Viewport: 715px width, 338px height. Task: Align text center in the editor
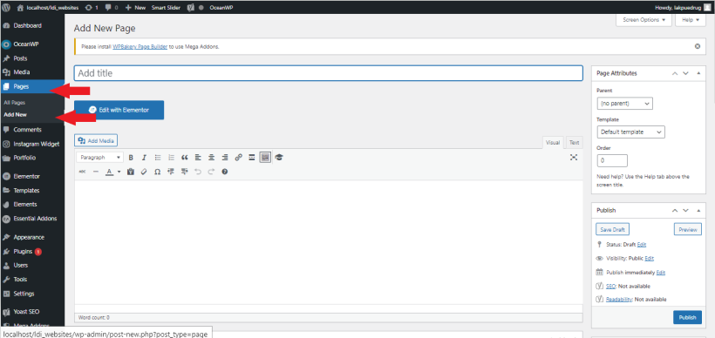[x=212, y=158]
